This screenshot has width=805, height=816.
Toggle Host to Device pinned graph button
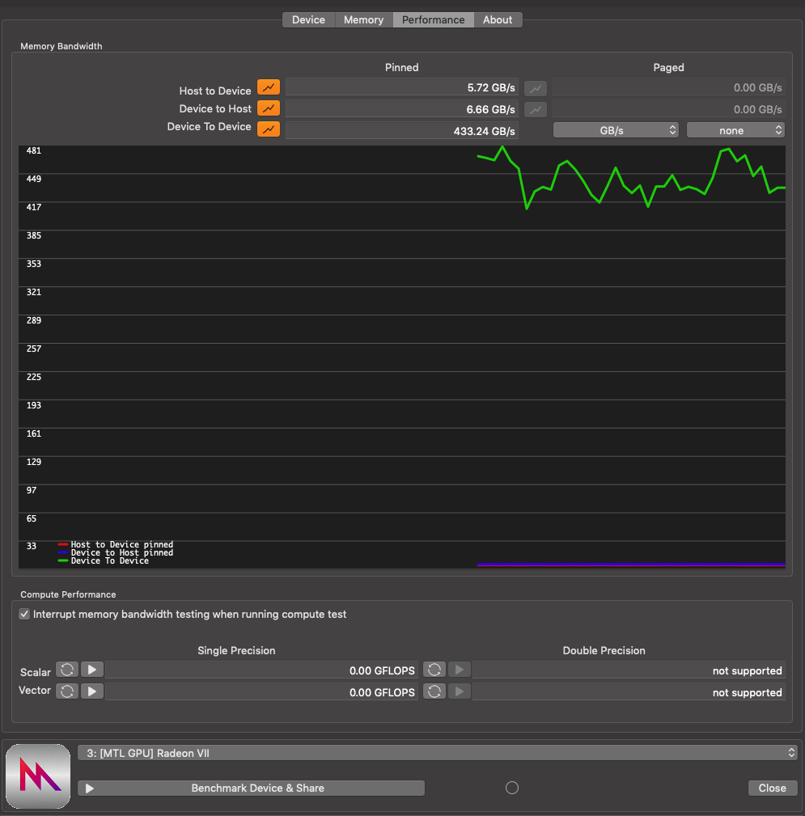(x=268, y=87)
